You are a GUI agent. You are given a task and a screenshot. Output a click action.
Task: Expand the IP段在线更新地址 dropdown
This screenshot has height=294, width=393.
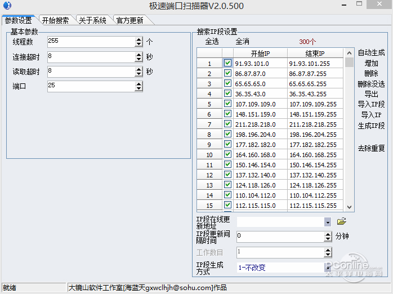(x=328, y=222)
